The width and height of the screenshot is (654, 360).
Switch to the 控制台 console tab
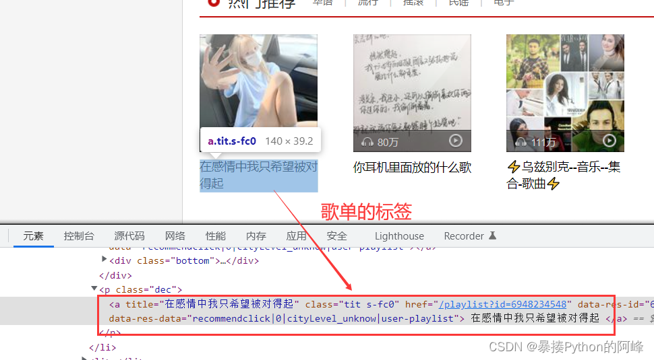[x=79, y=236]
